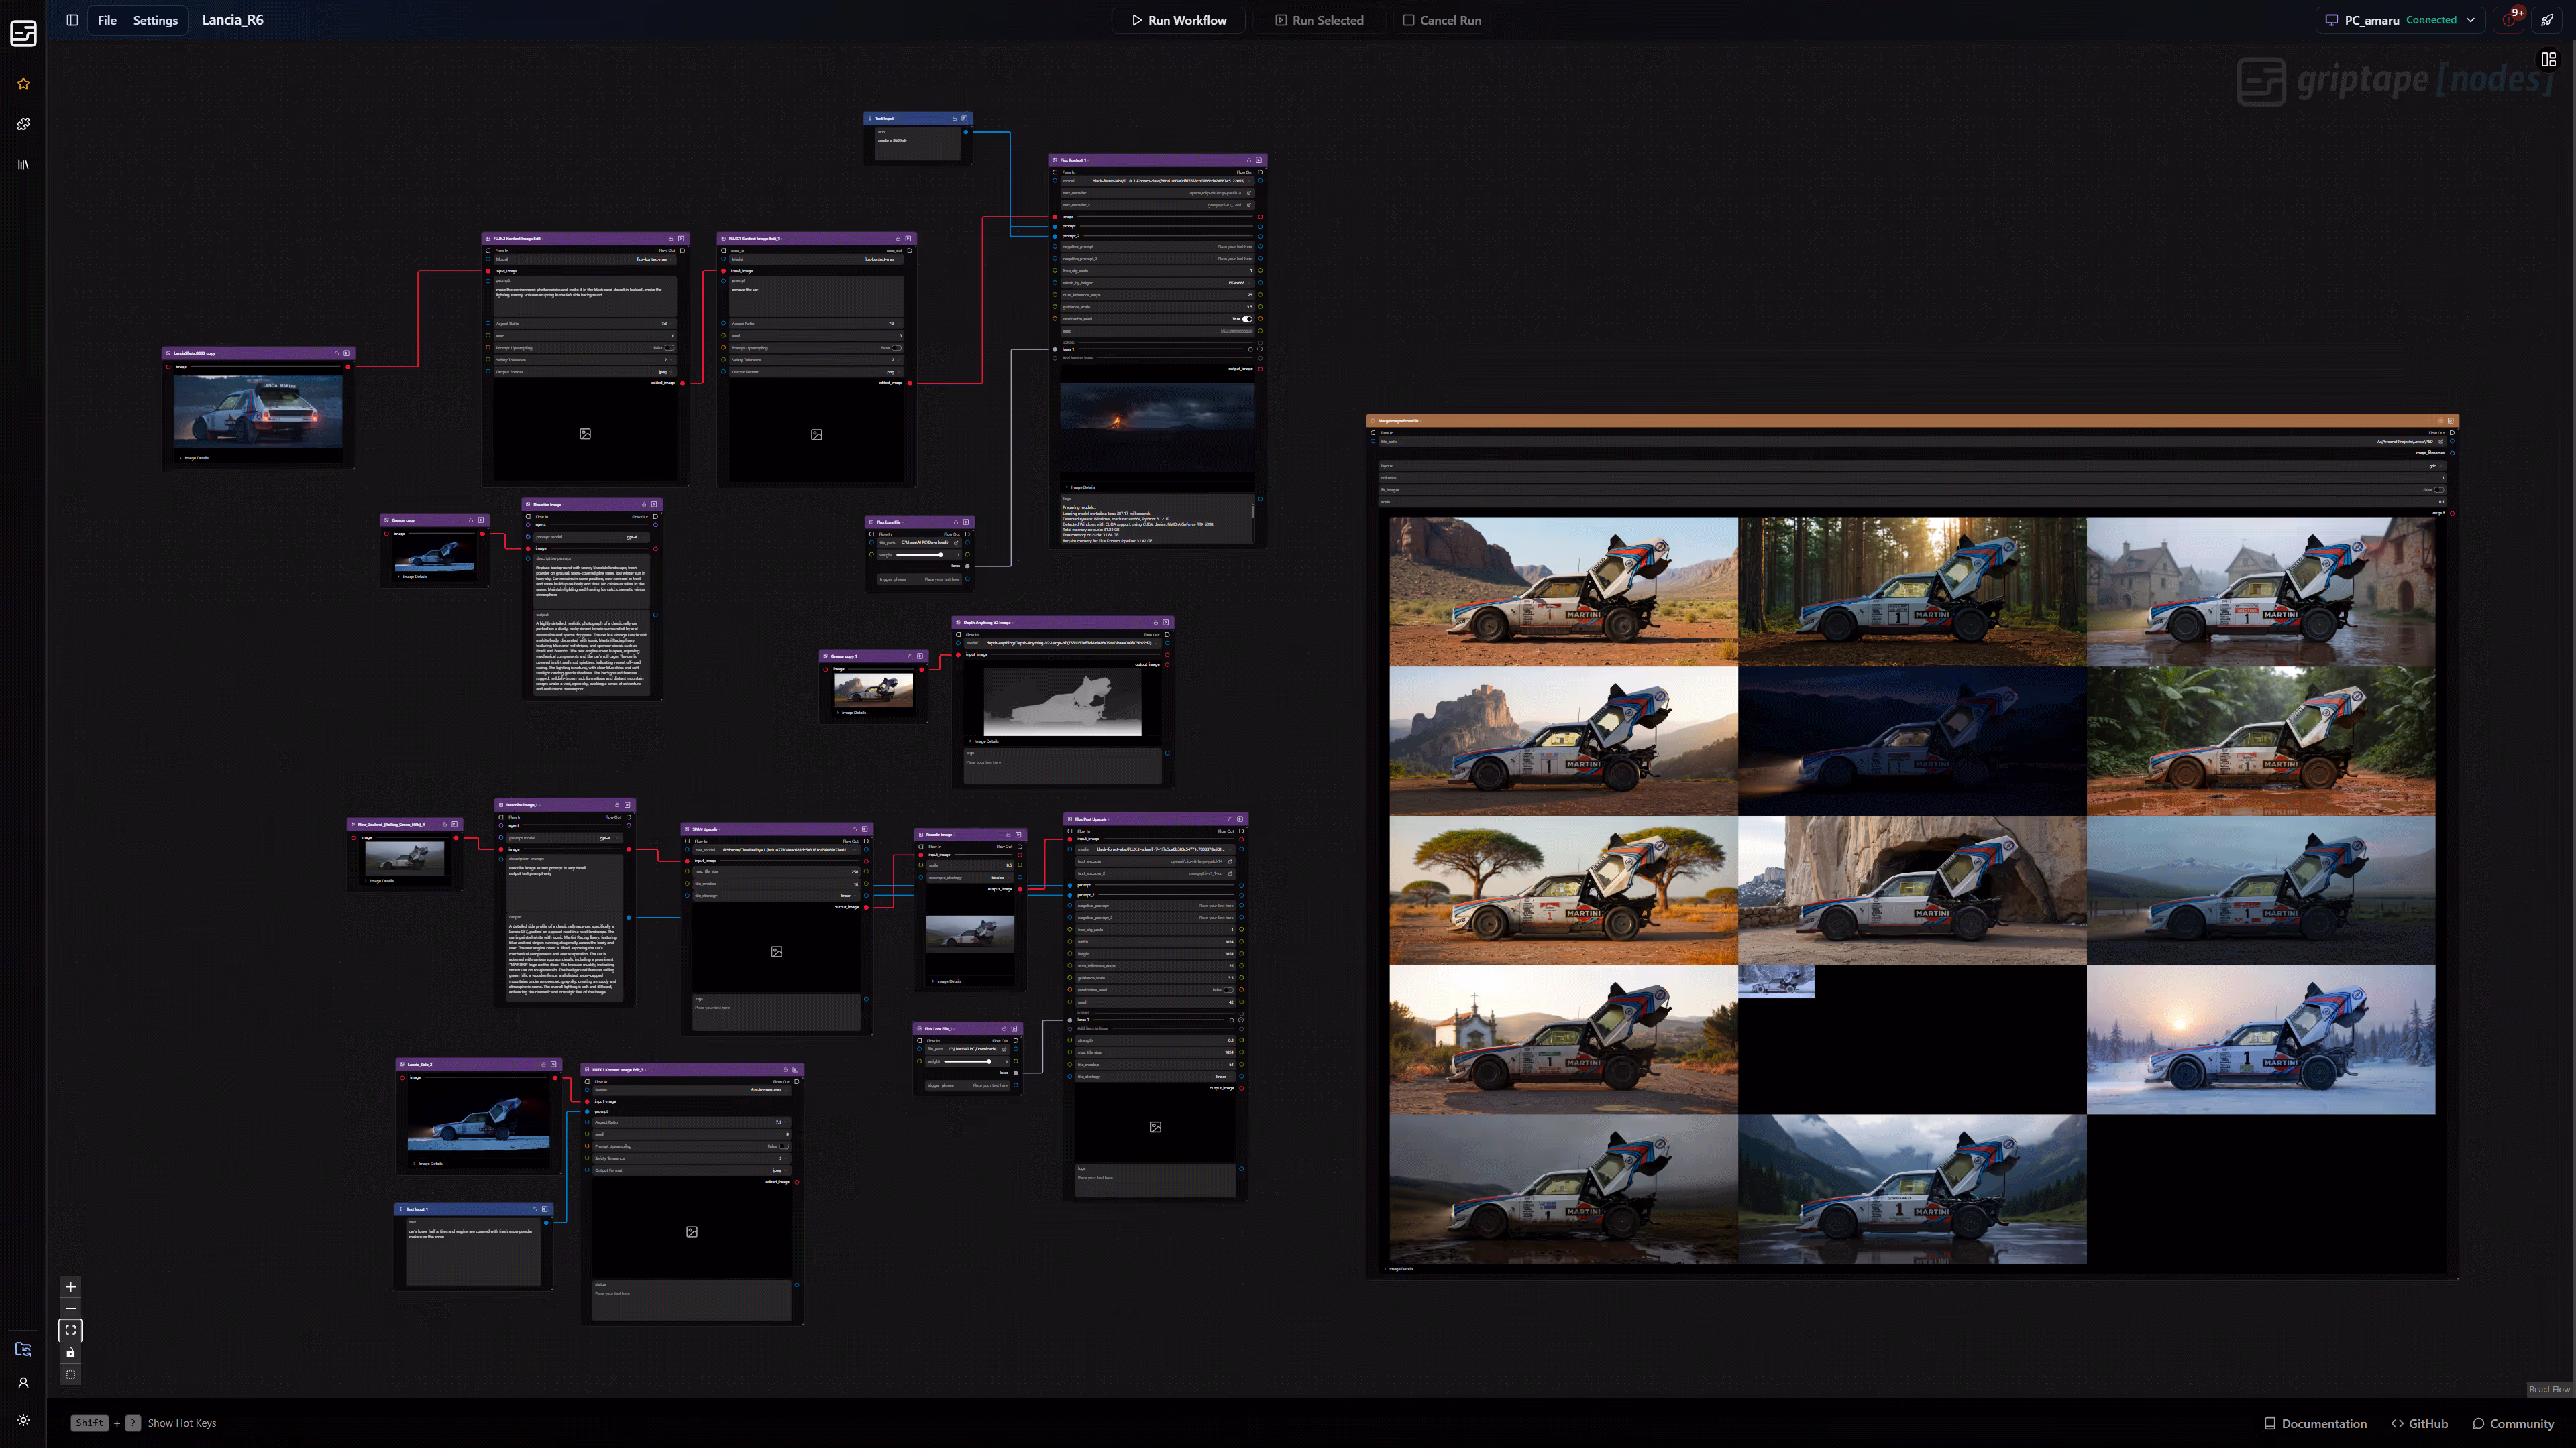Adjust the weight slider in Flux Lora File node

[x=941, y=556]
